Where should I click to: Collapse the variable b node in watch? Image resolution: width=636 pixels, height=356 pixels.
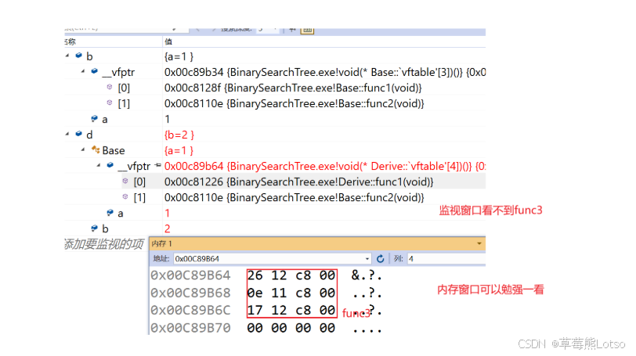67,56
